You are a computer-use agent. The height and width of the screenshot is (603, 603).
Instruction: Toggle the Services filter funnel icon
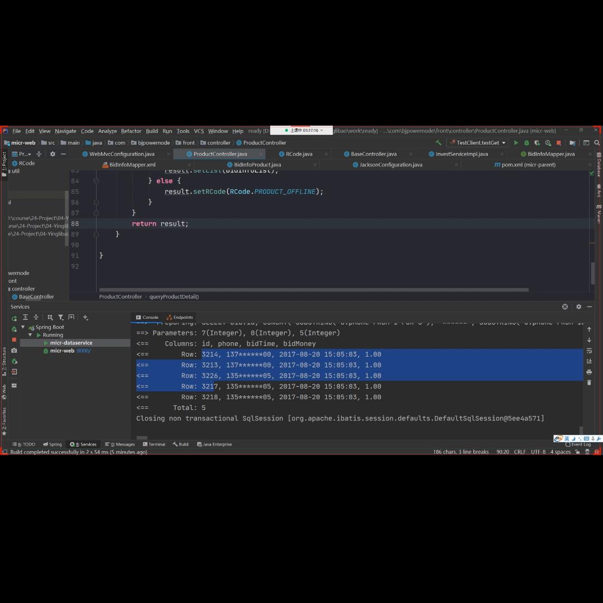pos(61,317)
